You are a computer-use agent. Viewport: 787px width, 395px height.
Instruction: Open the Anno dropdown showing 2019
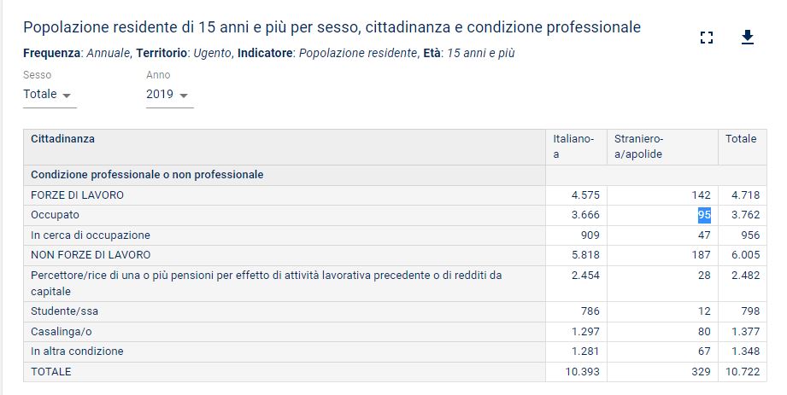click(x=170, y=94)
